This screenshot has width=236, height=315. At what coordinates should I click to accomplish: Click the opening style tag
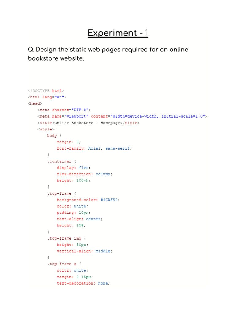pos(46,129)
